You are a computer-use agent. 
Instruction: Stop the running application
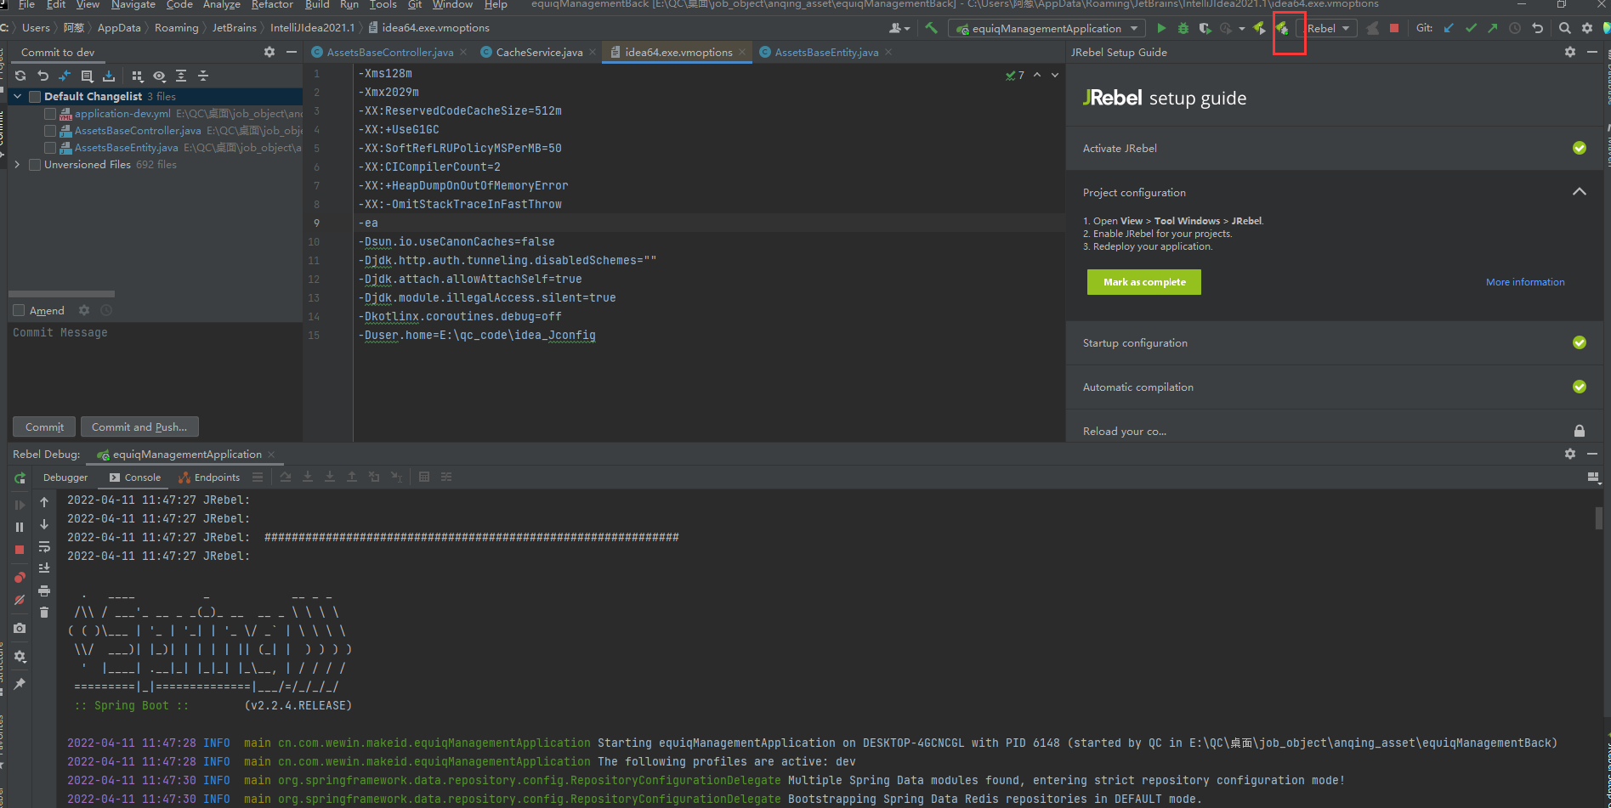1394,28
